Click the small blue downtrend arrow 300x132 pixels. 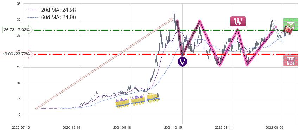point(277,31)
